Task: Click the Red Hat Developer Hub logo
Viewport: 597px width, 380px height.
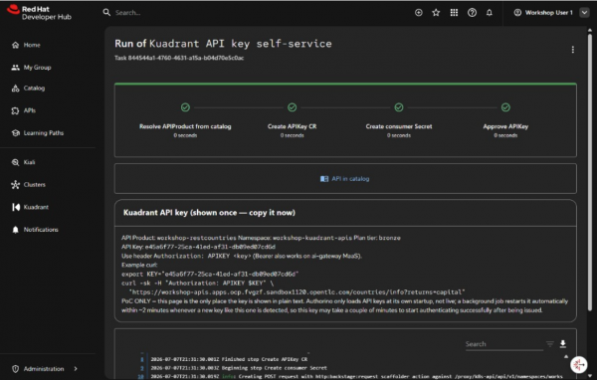Action: tap(39, 13)
